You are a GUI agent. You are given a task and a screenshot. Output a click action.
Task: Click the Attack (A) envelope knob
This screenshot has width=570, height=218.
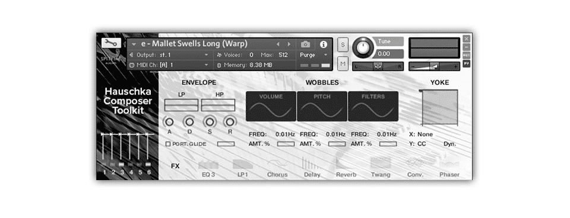(169, 121)
